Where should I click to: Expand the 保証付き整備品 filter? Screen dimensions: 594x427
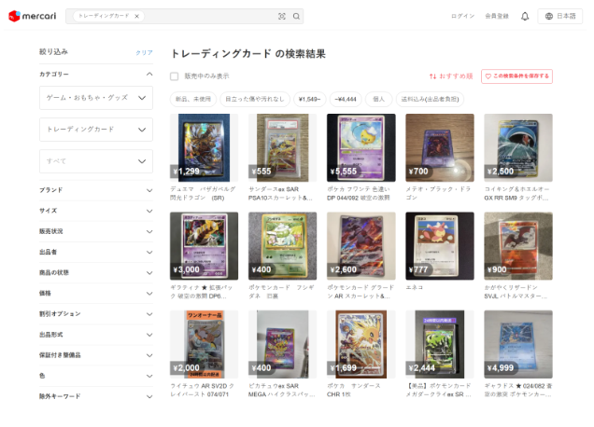(96, 355)
